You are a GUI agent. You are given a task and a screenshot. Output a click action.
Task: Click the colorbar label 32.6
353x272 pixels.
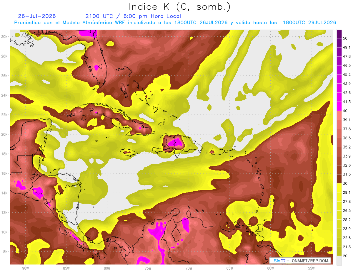(347, 165)
